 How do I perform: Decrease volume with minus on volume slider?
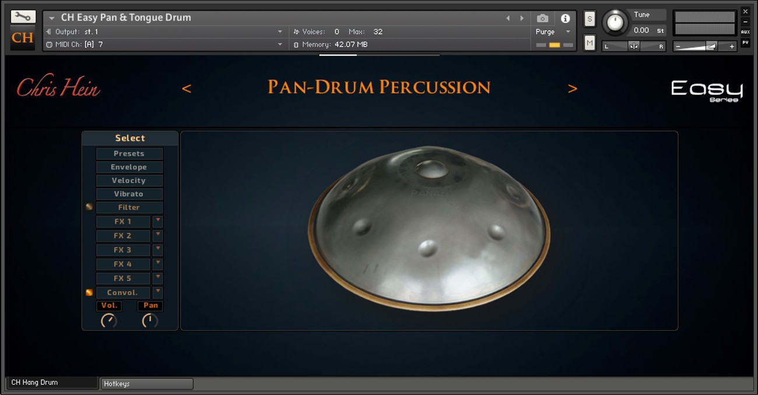coord(678,47)
